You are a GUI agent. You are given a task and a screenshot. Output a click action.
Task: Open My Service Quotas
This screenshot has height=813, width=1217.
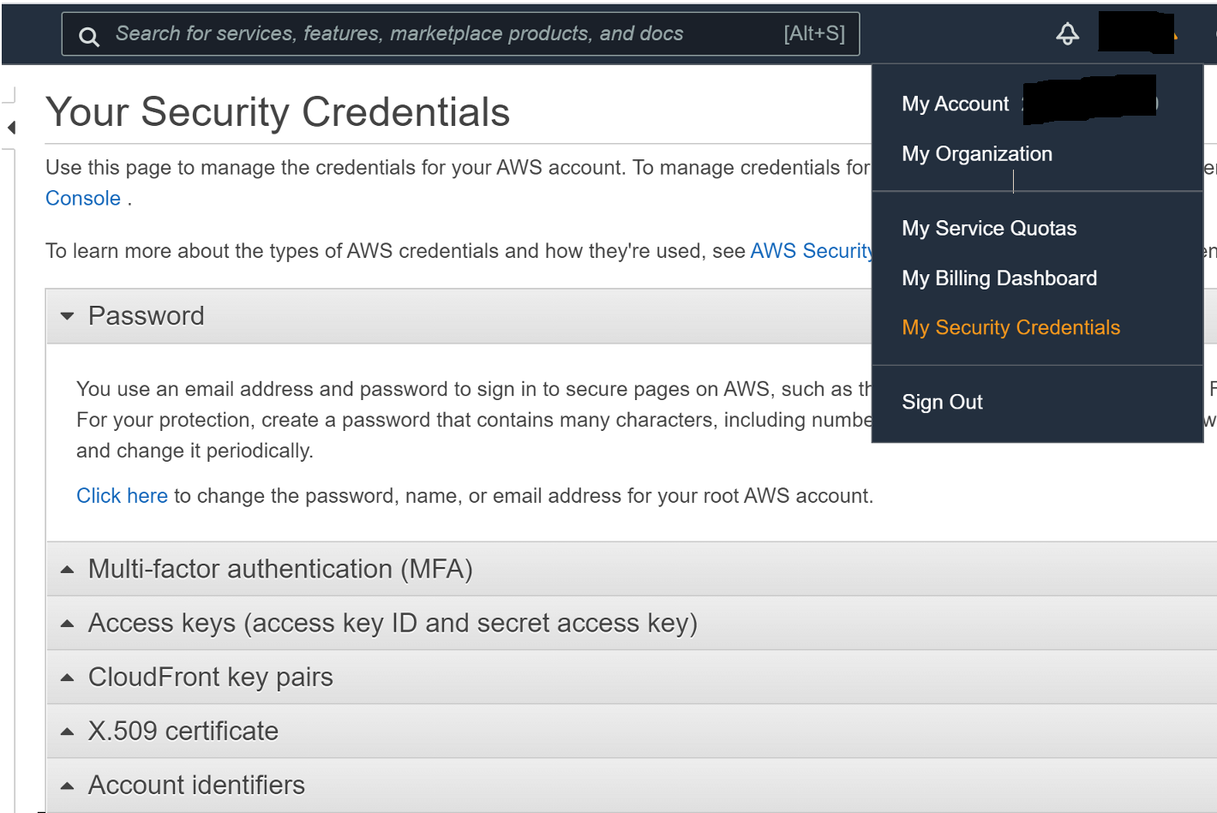(x=989, y=228)
